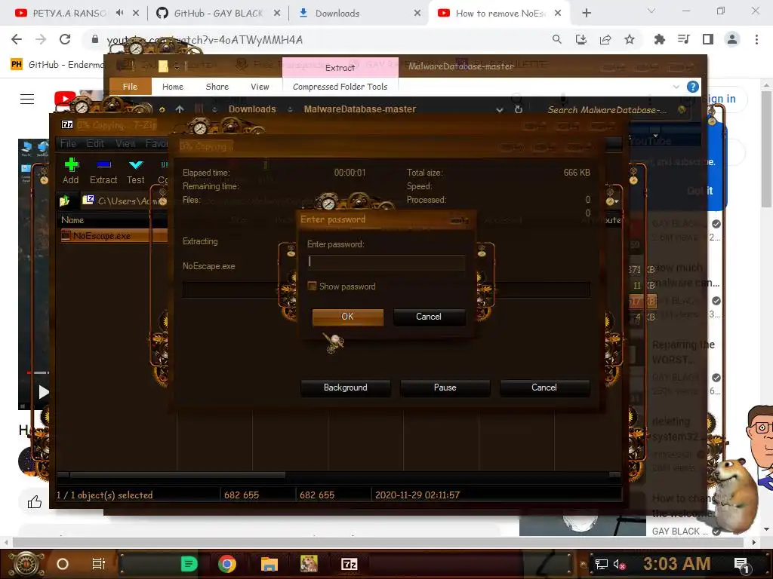Click the YouTube Got it button
The width and height of the screenshot is (773, 579).
[700, 191]
